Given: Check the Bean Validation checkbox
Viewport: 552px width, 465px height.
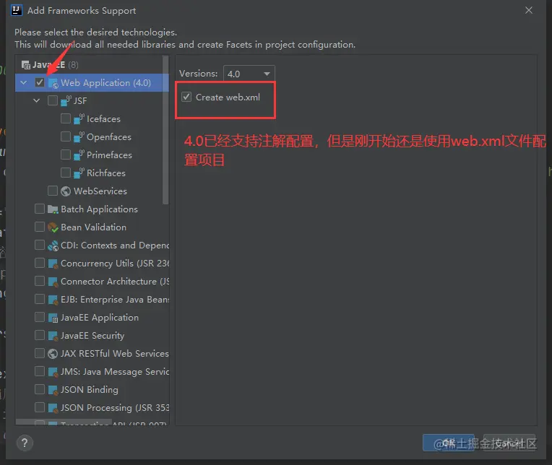Looking at the screenshot, I should (x=40, y=227).
